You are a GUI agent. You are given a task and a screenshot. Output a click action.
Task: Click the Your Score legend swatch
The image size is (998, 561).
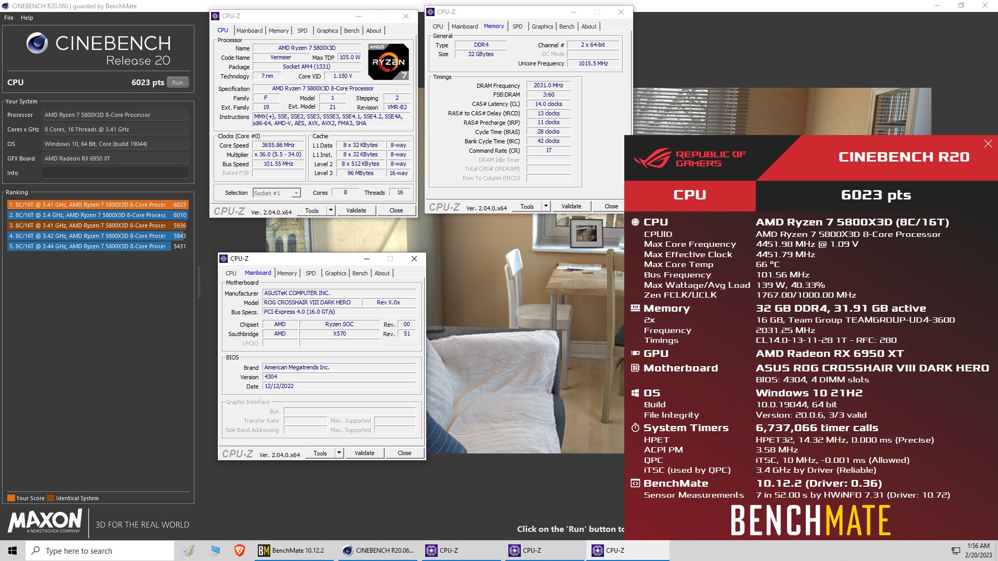point(11,498)
